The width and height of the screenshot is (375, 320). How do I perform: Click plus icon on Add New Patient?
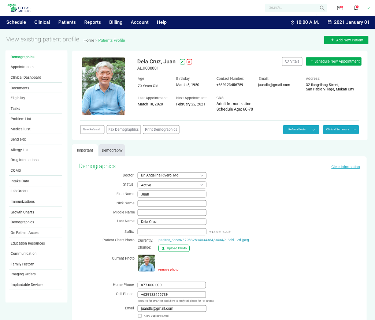(x=332, y=40)
